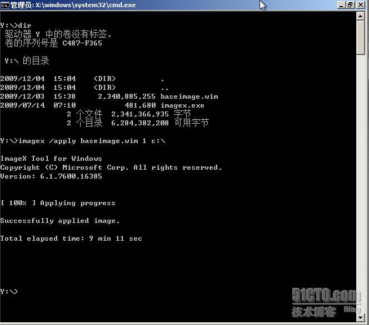369x325 pixels.
Task: Click the file size 2,340,885,255
Action: click(127, 97)
